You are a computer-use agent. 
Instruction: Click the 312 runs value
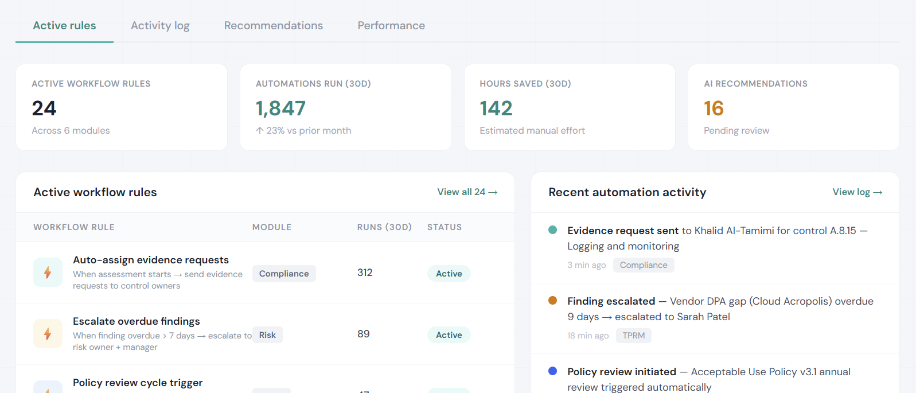(x=365, y=273)
